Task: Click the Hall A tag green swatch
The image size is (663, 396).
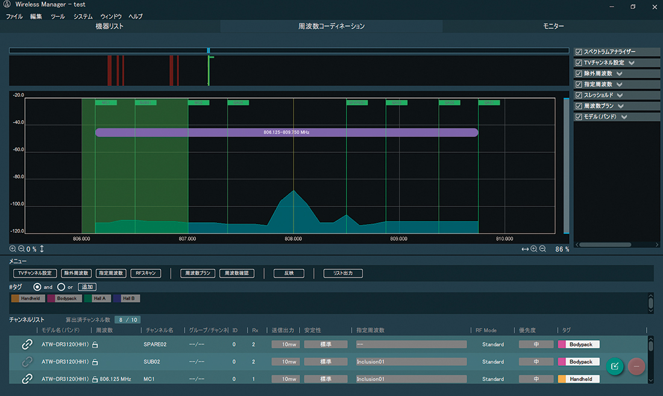Action: pos(87,299)
